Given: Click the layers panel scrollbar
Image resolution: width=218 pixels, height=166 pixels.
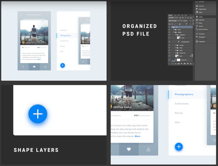Looking at the screenshot, I should pyautogui.click(x=192, y=56).
